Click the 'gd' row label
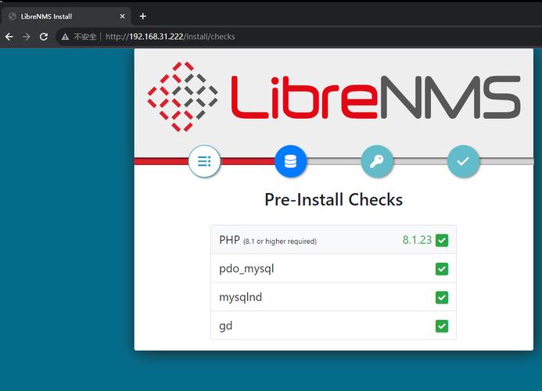The image size is (542, 391). click(x=226, y=326)
